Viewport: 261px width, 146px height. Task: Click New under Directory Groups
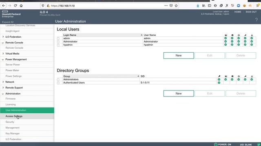click(x=179, y=94)
